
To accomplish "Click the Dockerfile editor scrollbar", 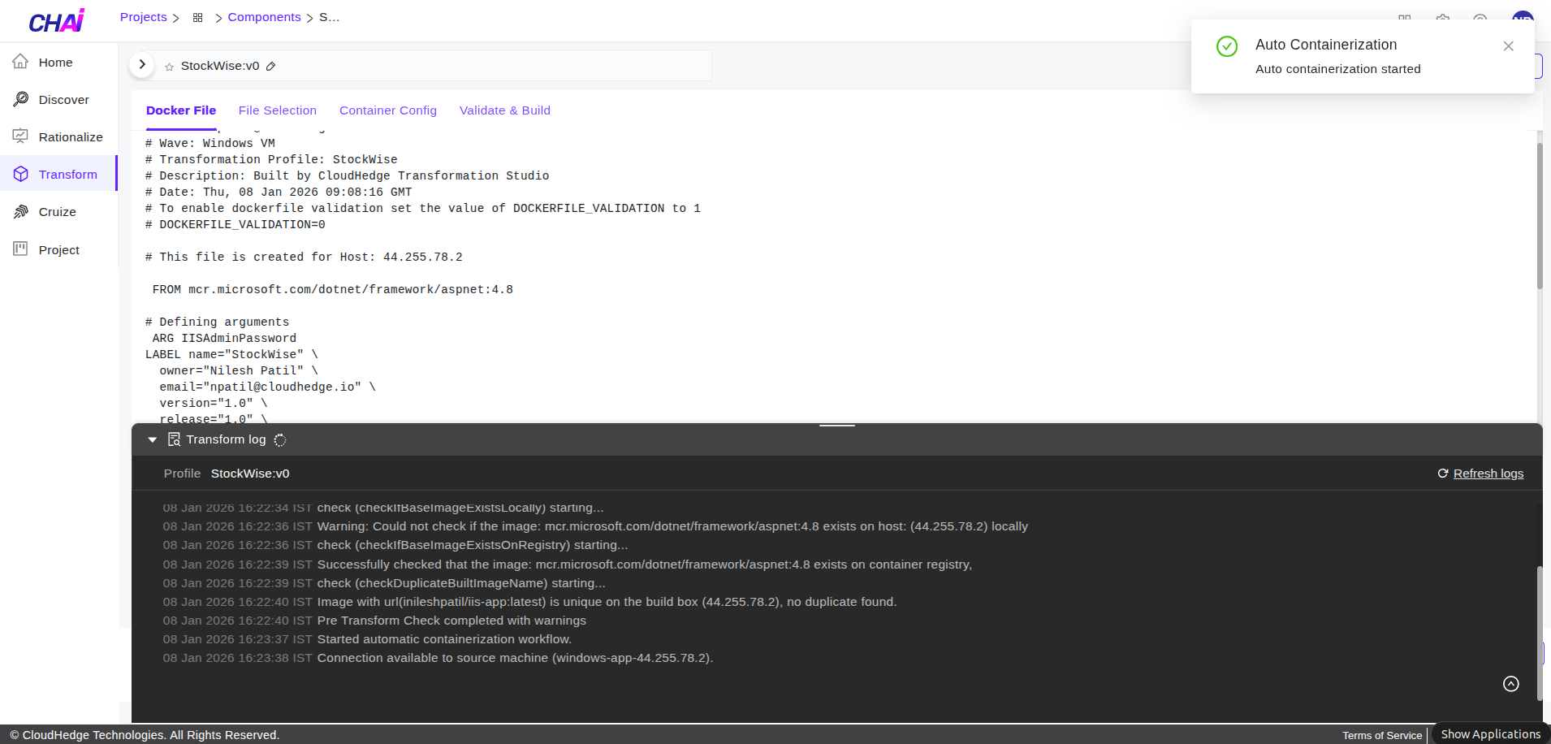I will point(1540,216).
